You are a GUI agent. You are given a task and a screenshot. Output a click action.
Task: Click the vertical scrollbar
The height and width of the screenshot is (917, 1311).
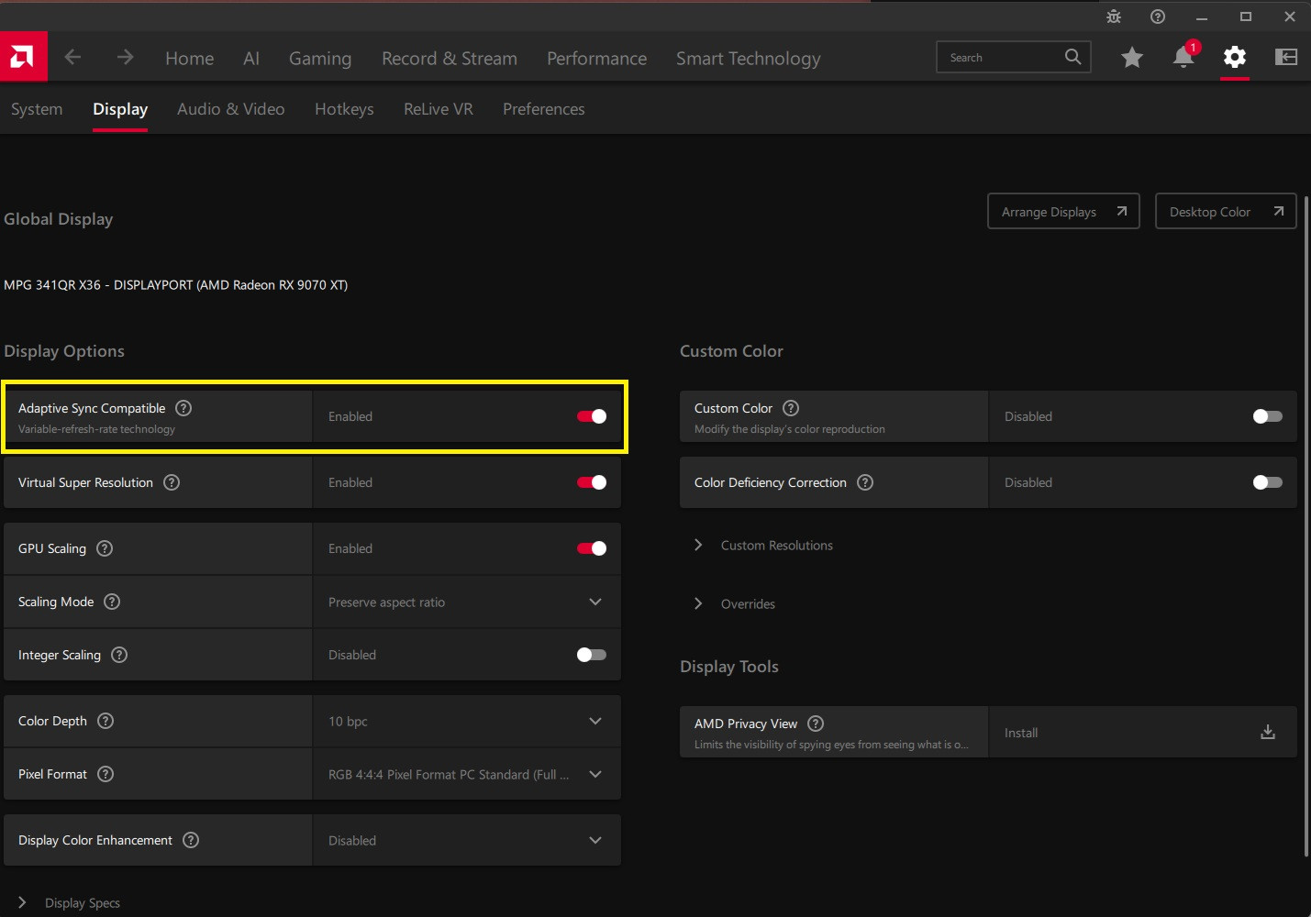click(1305, 527)
